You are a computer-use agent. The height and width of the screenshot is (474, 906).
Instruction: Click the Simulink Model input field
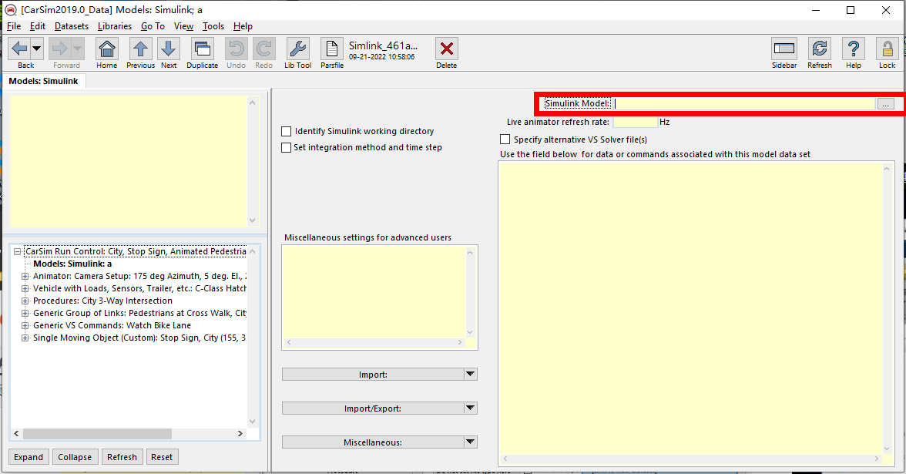743,103
